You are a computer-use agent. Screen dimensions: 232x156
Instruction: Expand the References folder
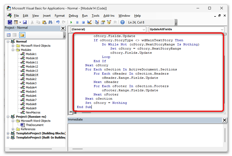(13, 129)
